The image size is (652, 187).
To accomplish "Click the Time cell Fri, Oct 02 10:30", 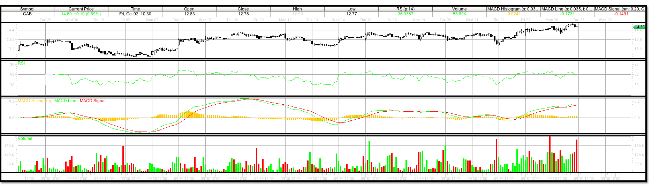I will tap(135, 14).
